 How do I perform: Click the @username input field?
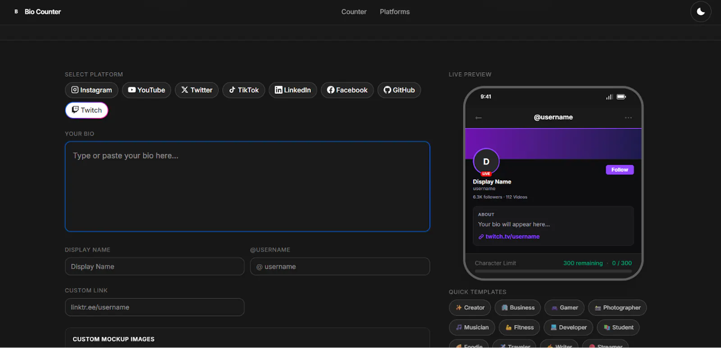tap(340, 266)
